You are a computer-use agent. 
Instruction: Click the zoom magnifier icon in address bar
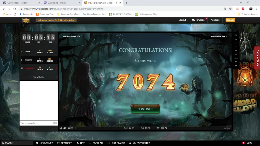[225, 9]
